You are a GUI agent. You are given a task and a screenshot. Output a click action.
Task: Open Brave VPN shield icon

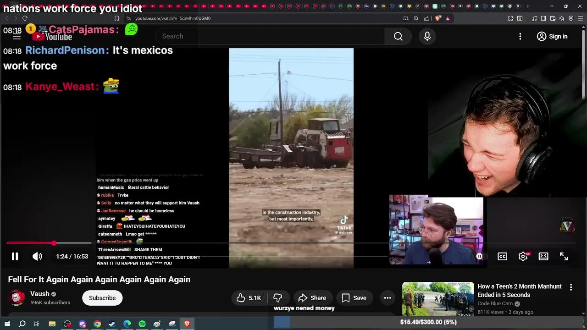click(x=571, y=18)
